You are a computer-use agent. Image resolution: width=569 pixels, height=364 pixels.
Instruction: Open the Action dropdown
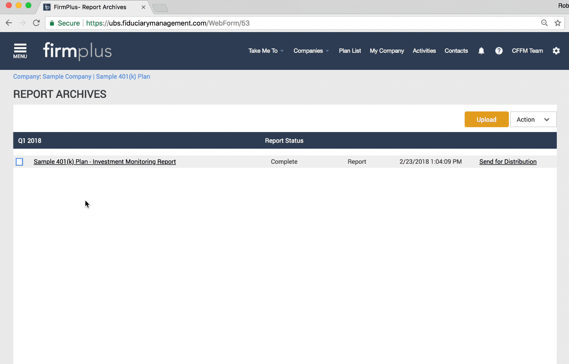[x=533, y=119]
